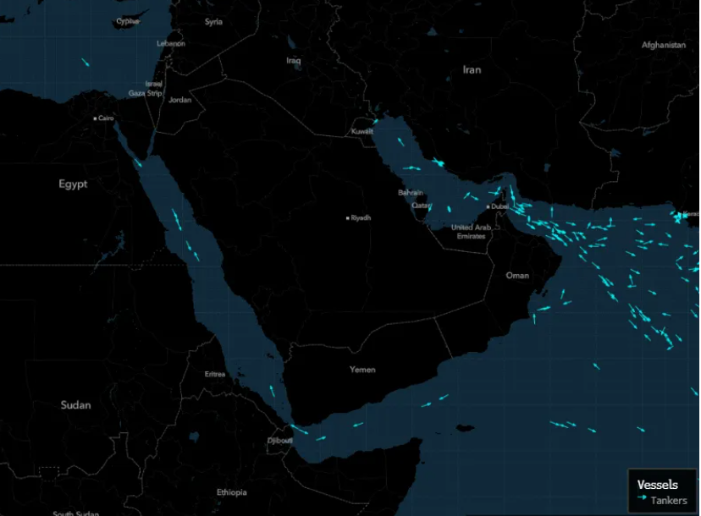Click the Eritrea country label
This screenshot has width=701, height=516.
[215, 374]
